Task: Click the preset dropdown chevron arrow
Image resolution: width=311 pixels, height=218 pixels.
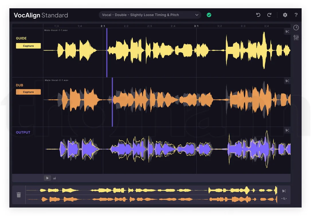Action: tap(197, 15)
